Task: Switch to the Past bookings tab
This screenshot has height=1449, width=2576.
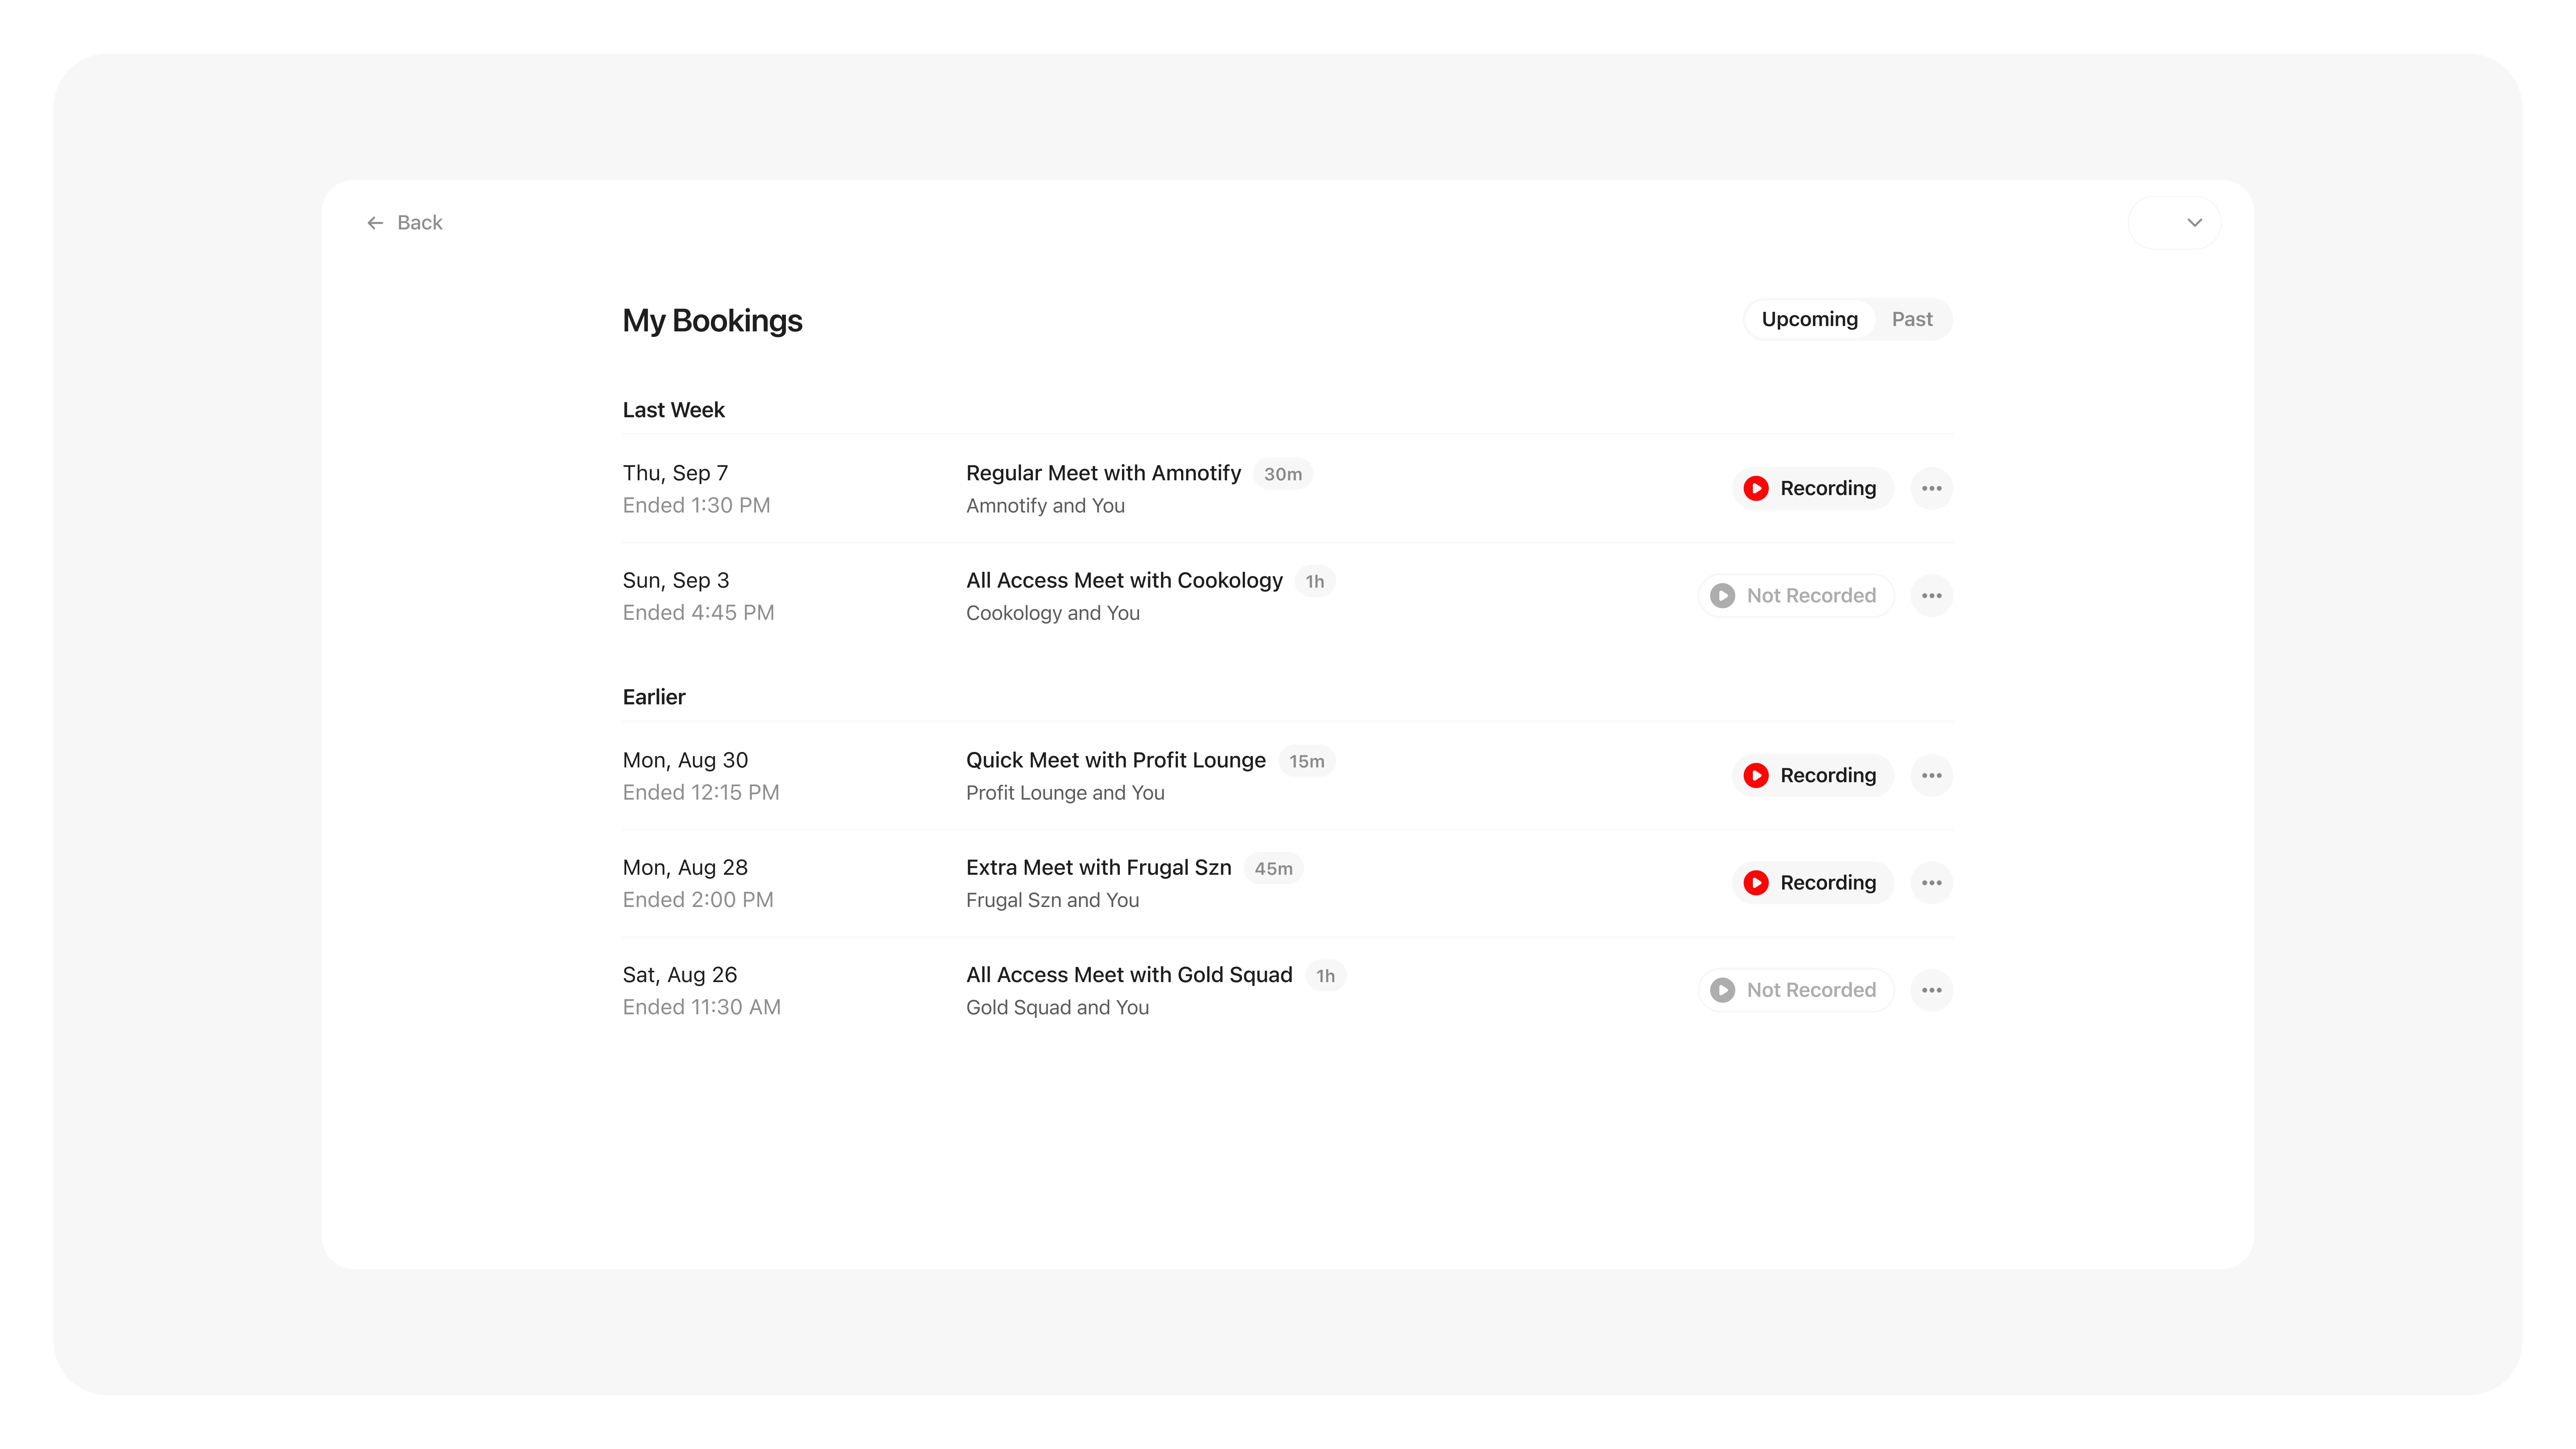Action: click(x=1911, y=319)
